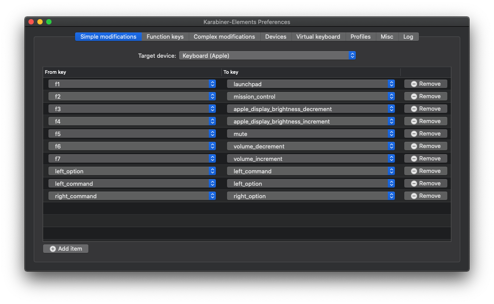Show the Log tab
This screenshot has height=304, width=494.
click(408, 36)
